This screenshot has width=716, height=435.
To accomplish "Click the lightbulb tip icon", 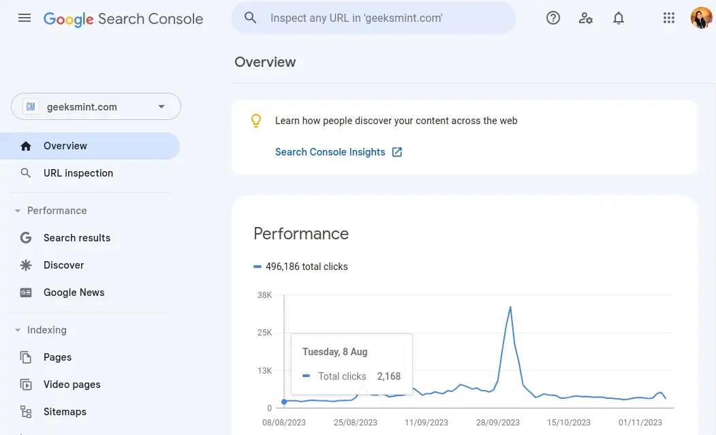I will point(255,121).
